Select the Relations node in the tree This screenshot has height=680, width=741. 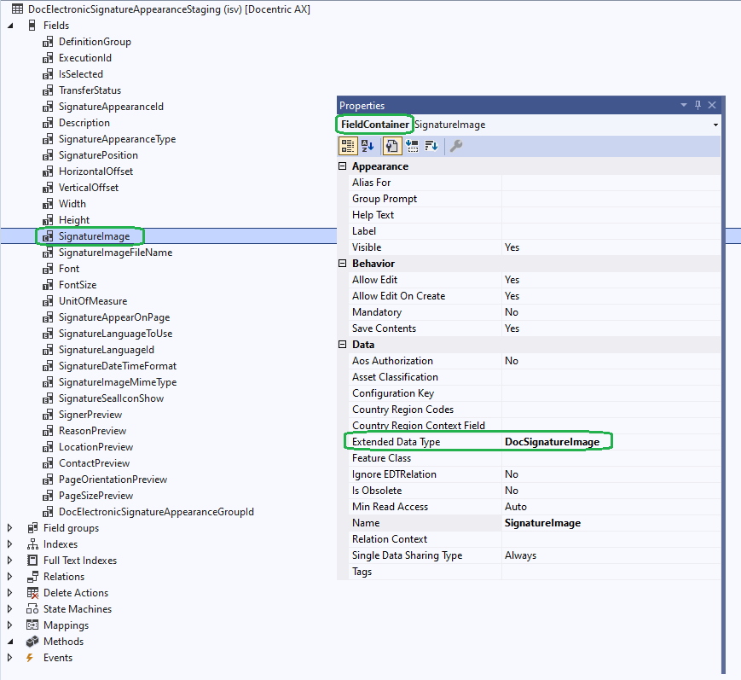coord(64,577)
